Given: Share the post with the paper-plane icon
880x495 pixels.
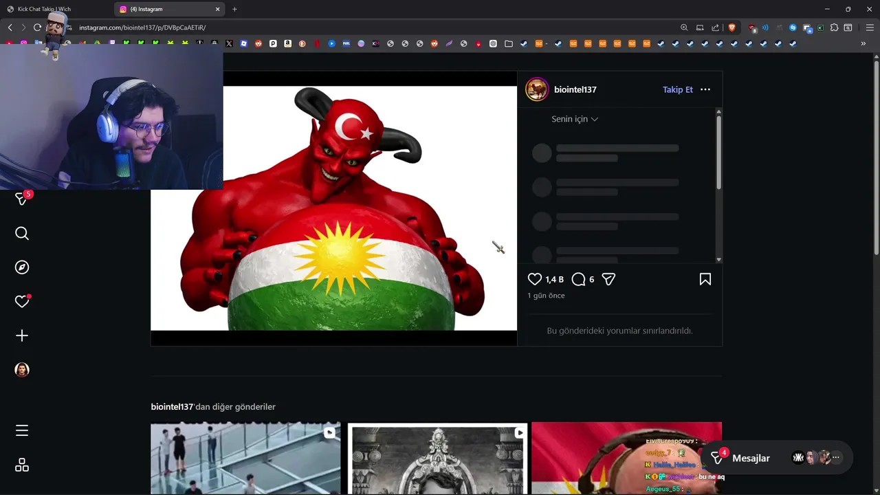Looking at the screenshot, I should pyautogui.click(x=608, y=279).
